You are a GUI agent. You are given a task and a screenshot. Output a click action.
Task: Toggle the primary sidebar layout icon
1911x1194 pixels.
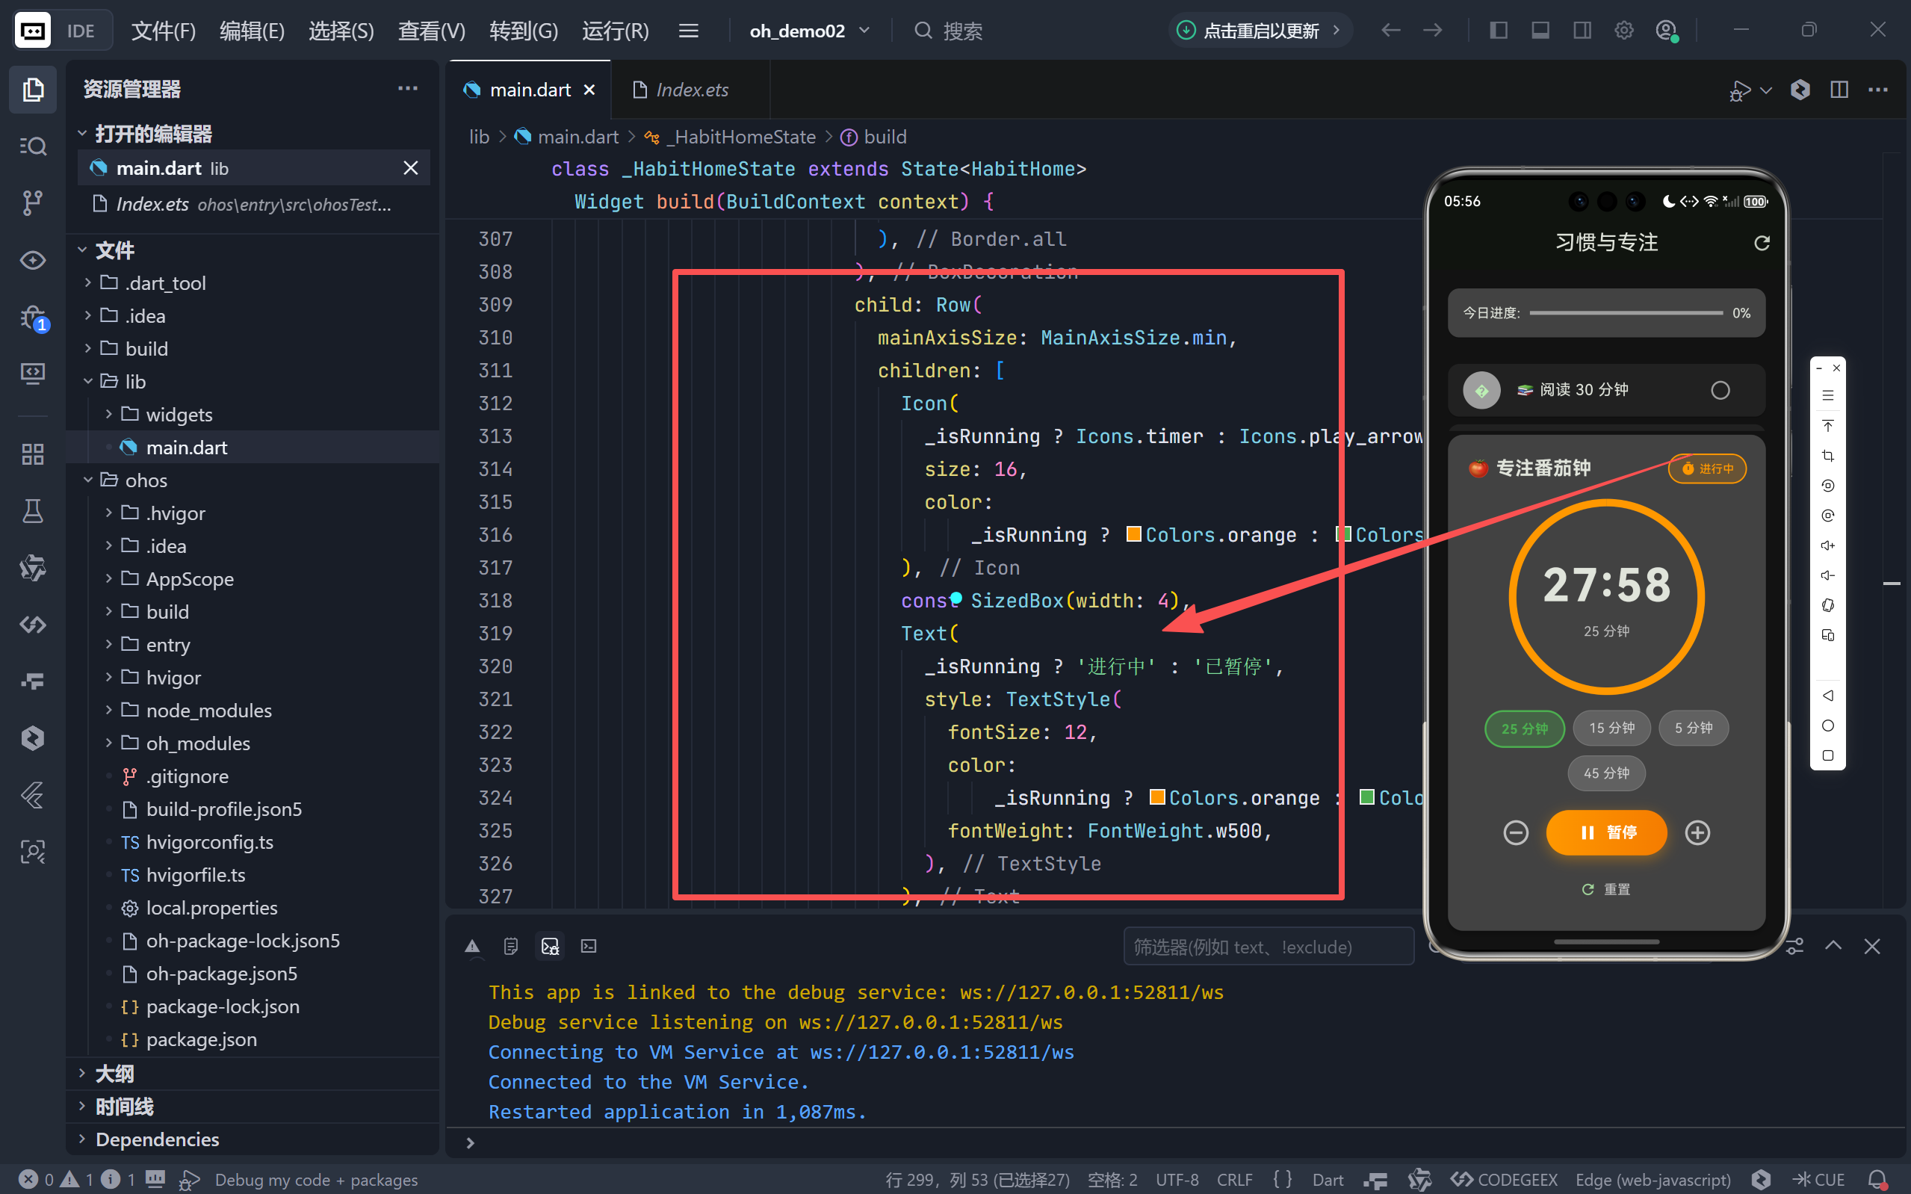point(1498,31)
